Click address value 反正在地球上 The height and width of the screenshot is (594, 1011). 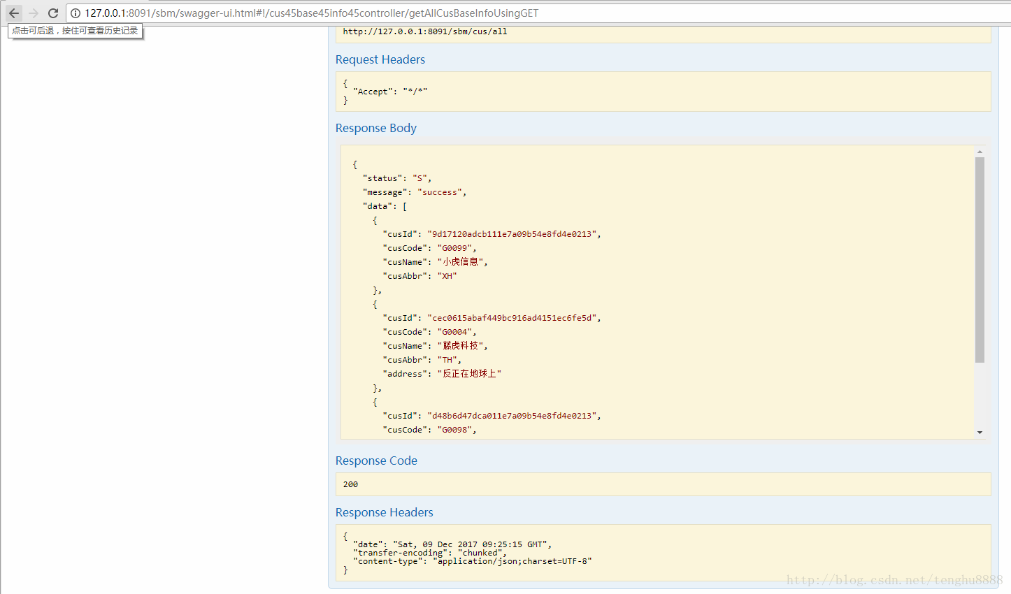coord(469,374)
